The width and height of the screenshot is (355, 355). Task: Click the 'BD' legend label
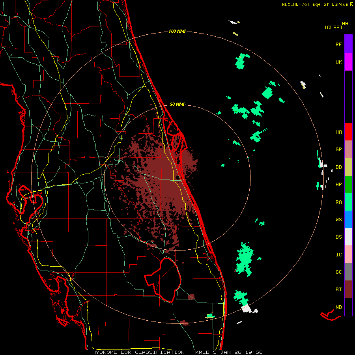click(x=338, y=167)
